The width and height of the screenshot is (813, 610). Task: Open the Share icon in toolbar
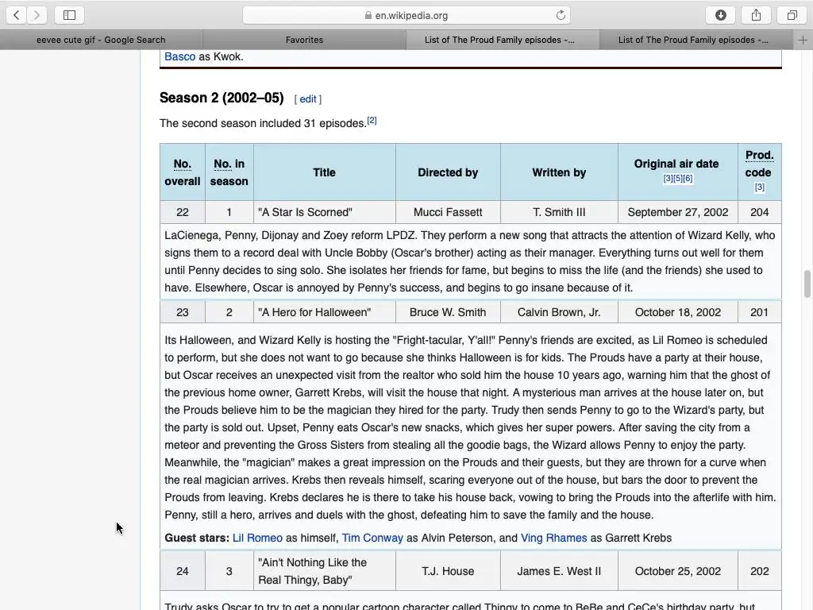click(757, 15)
